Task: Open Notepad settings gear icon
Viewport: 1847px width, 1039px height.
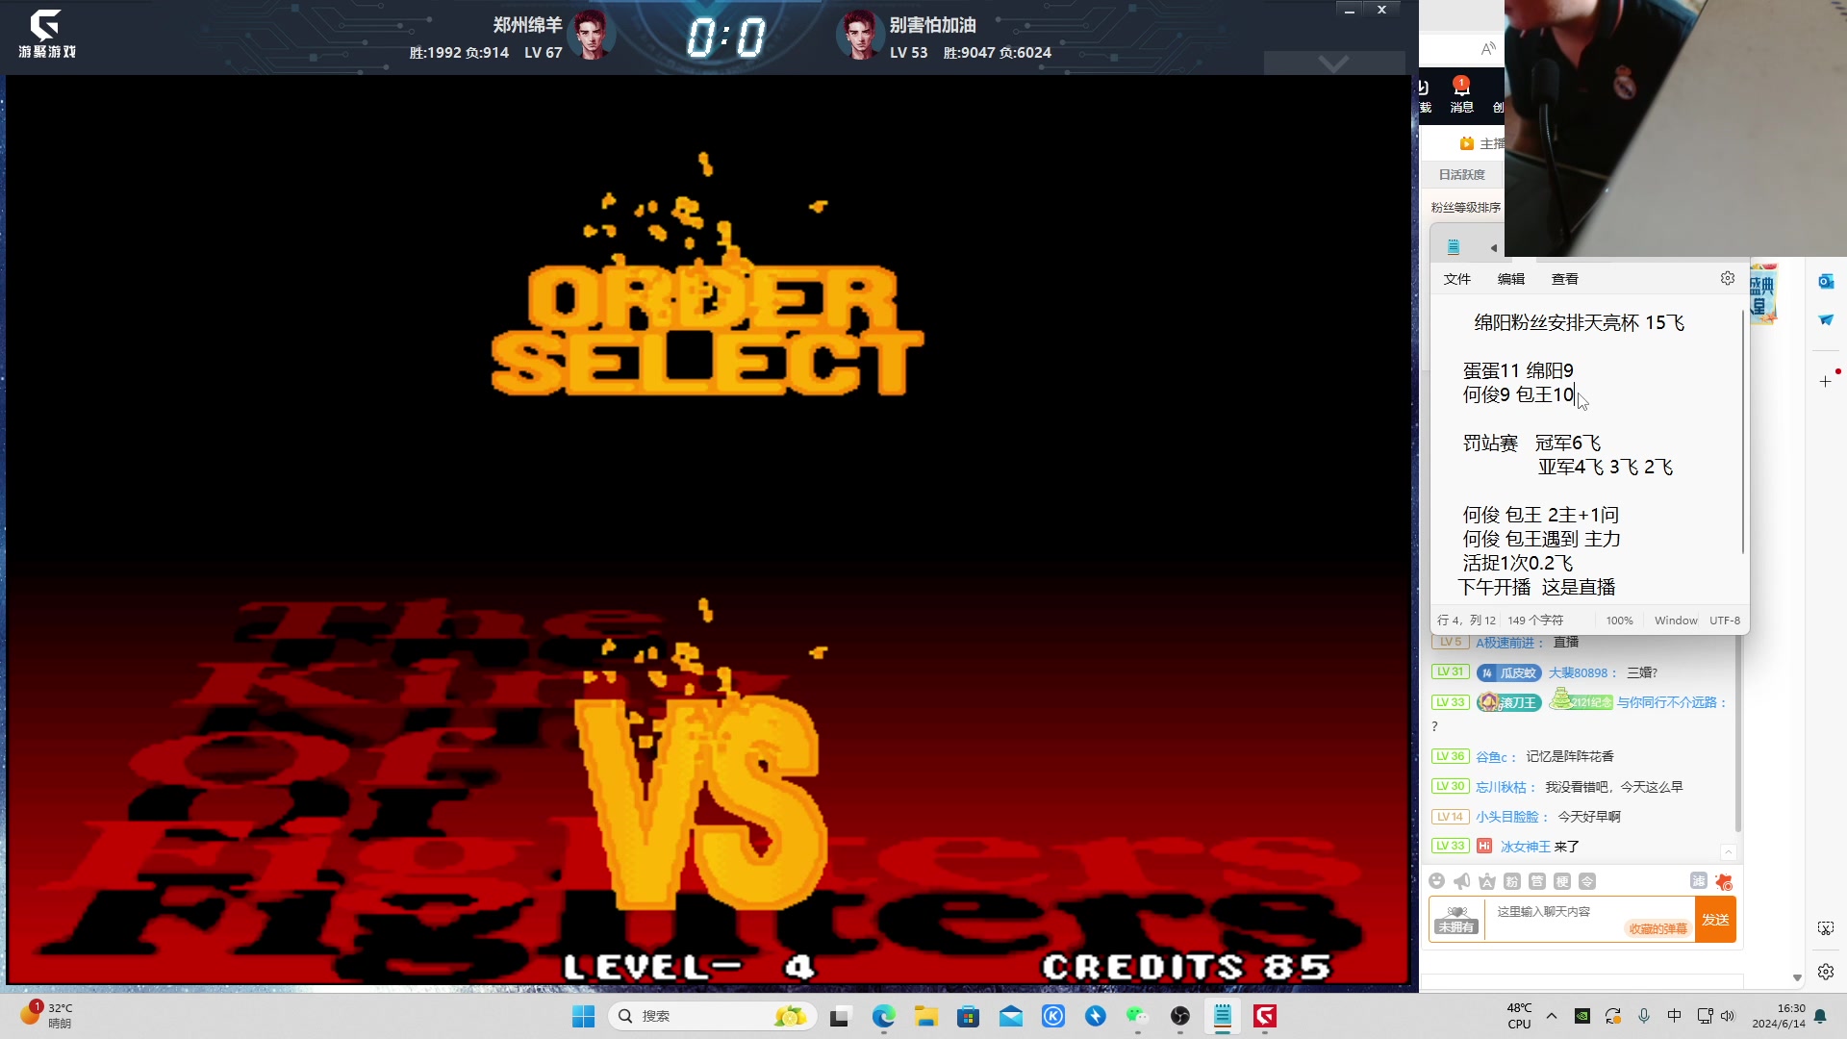Action: pyautogui.click(x=1728, y=278)
